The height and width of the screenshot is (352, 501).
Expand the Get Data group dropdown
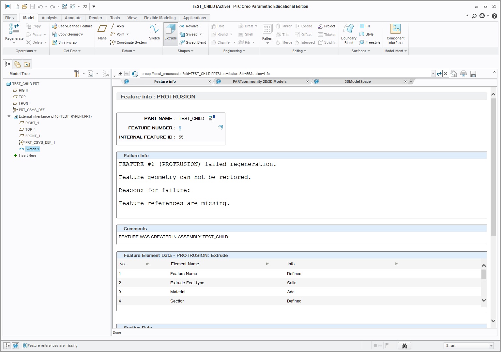pos(72,51)
